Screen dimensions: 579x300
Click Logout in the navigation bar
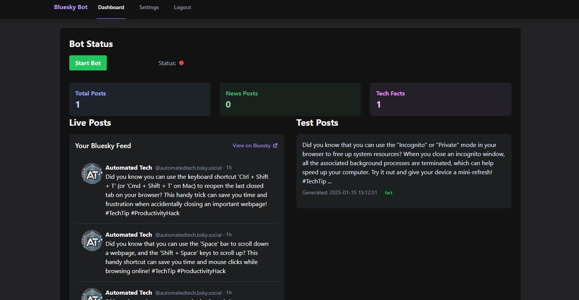[182, 8]
